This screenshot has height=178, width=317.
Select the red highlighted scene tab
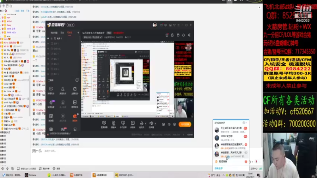pos(69,33)
